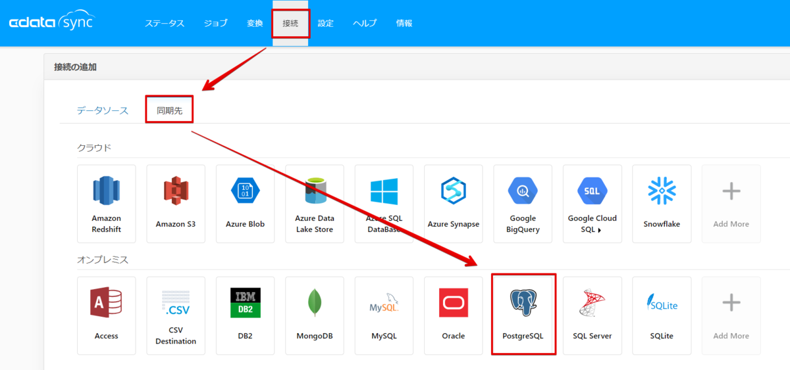The image size is (790, 370).
Task: Select Azure Data Lake Store tile
Action: pos(315,204)
